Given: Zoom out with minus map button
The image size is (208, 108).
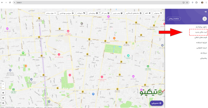Looking at the screenshot, I should (3, 88).
